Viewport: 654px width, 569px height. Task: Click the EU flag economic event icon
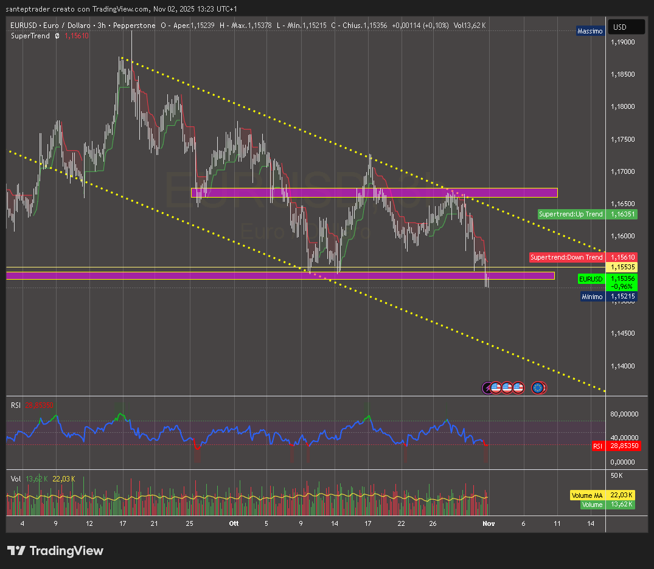[538, 387]
